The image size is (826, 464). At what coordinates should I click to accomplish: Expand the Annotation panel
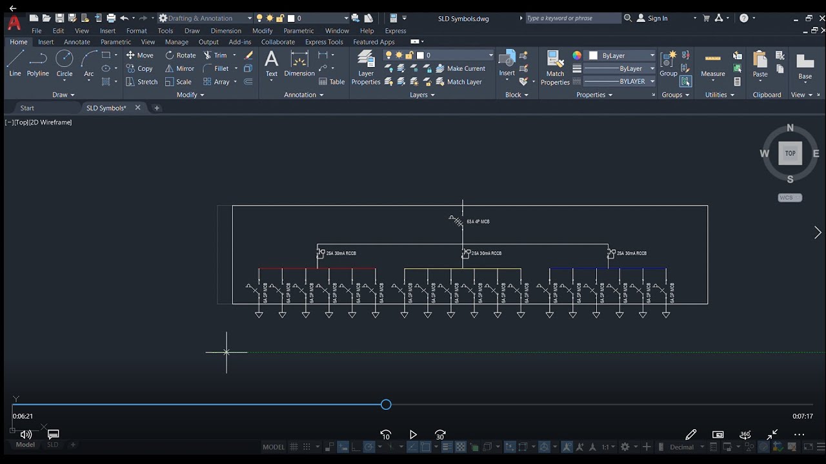[304, 95]
